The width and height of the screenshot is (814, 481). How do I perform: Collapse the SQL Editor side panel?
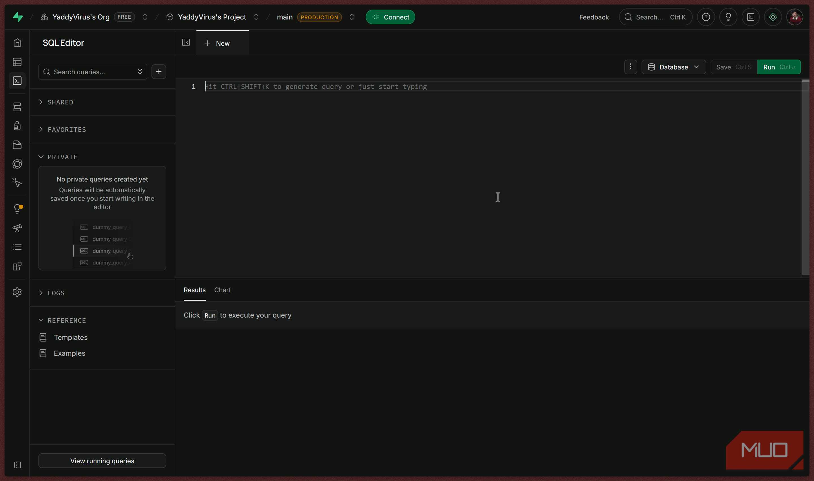pos(186,42)
